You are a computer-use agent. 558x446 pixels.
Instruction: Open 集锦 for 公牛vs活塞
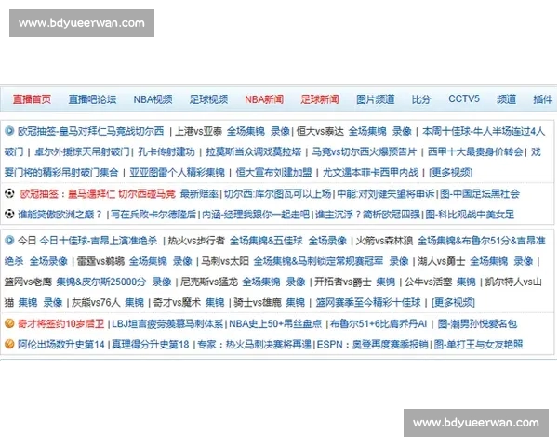[466, 282]
